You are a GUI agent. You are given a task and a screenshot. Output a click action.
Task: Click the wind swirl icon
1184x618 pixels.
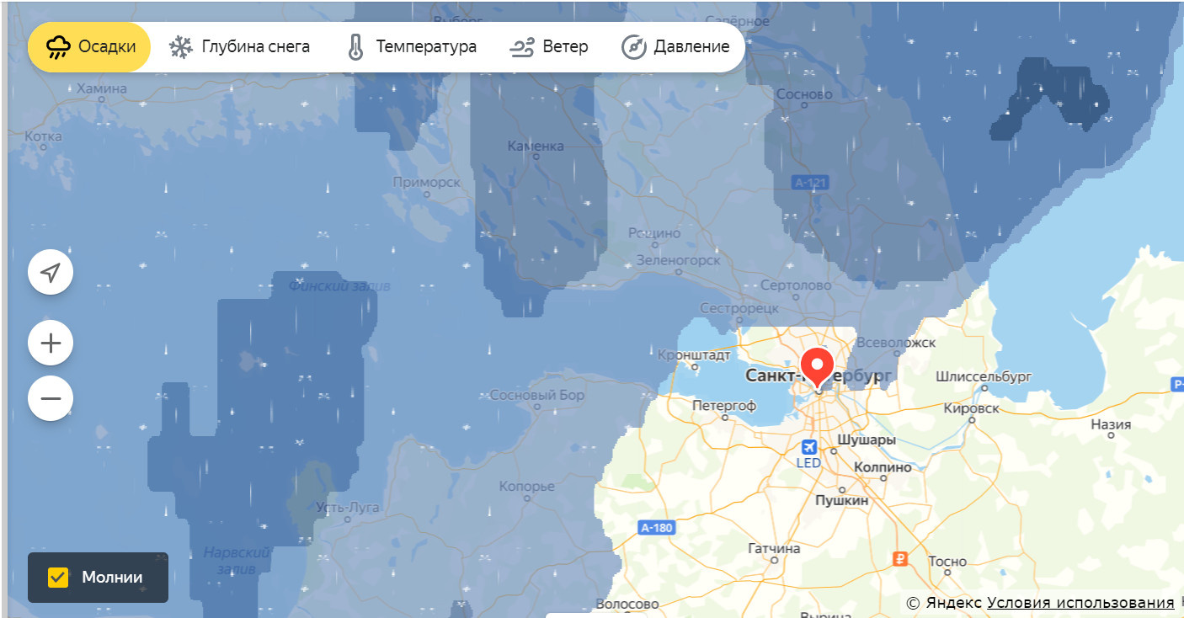click(522, 47)
